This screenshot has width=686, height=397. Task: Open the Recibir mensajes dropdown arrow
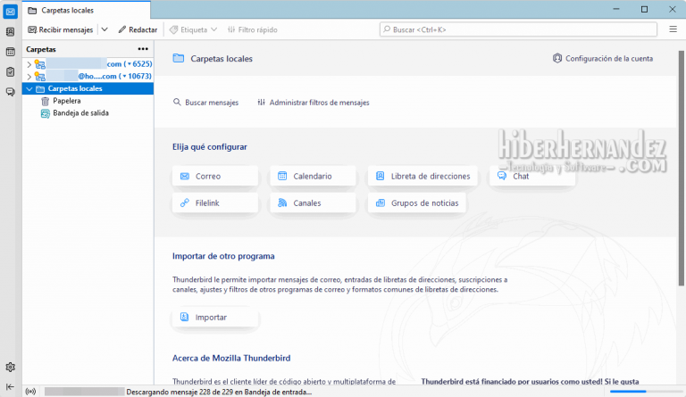point(105,29)
